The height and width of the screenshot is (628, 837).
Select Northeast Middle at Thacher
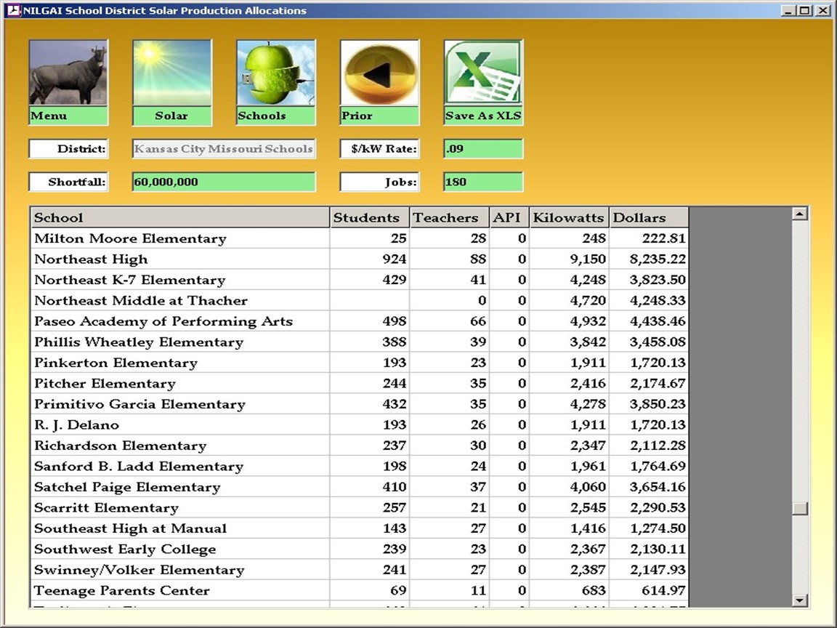[x=359, y=301]
